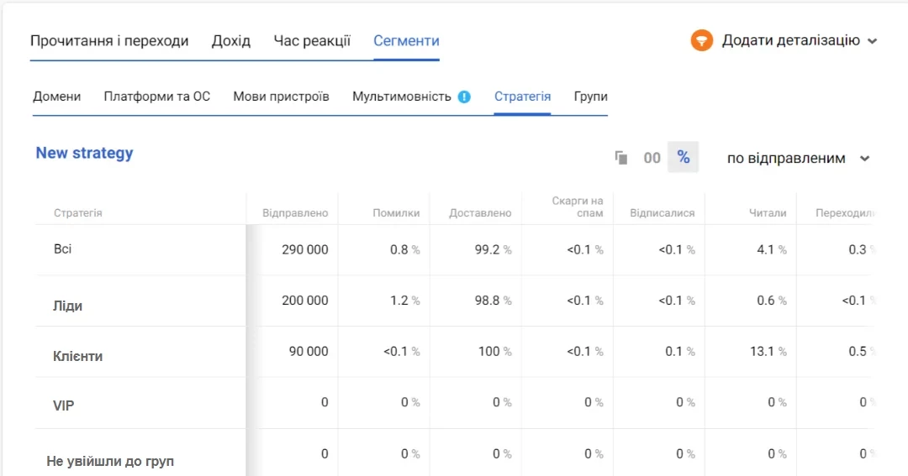Click 13.1 % read value
The image size is (908, 476).
(768, 352)
